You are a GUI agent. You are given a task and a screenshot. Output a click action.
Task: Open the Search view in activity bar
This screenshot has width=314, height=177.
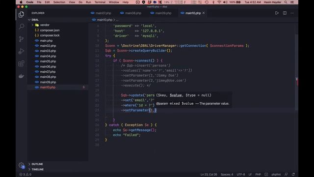tap(21, 27)
